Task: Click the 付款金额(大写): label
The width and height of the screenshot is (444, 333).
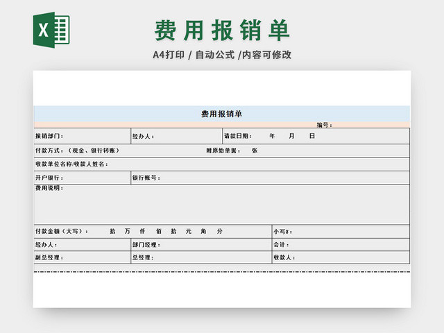Action: coord(62,231)
